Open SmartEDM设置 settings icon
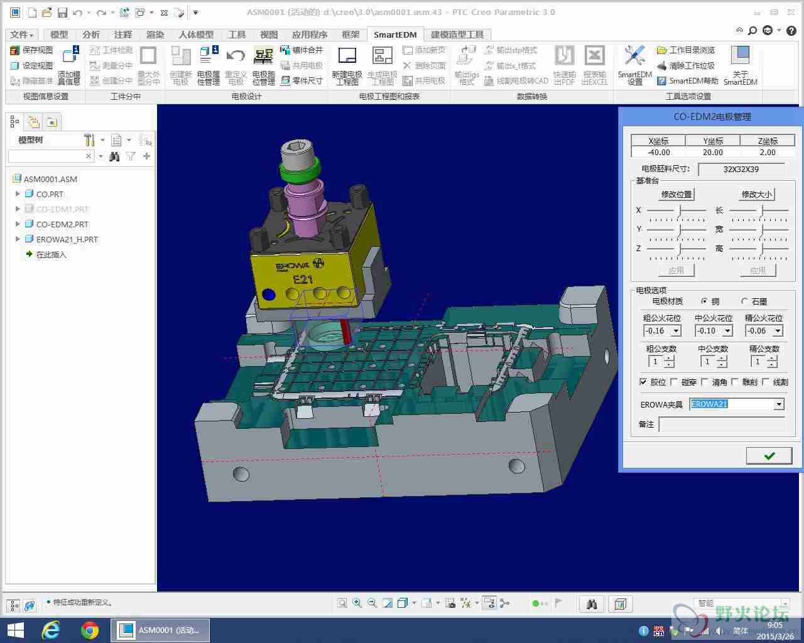 coord(634,65)
